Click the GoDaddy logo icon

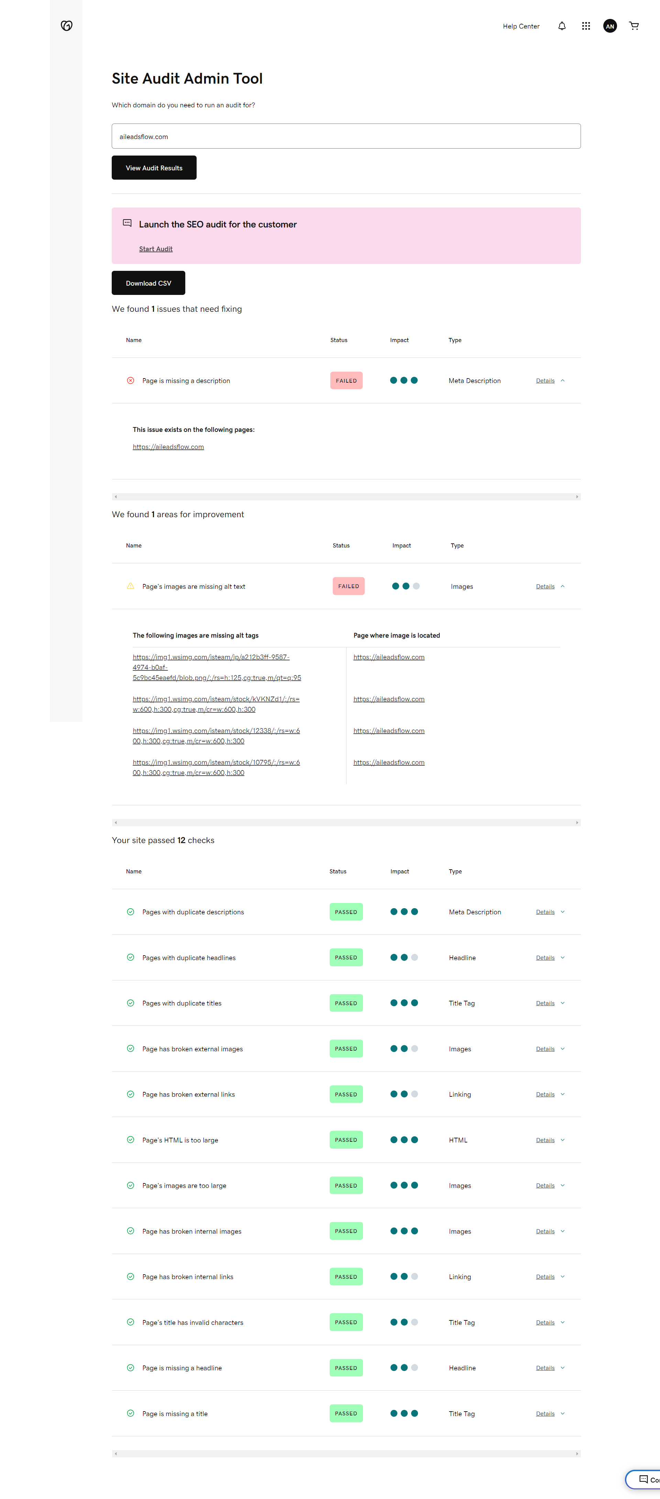pos(66,25)
